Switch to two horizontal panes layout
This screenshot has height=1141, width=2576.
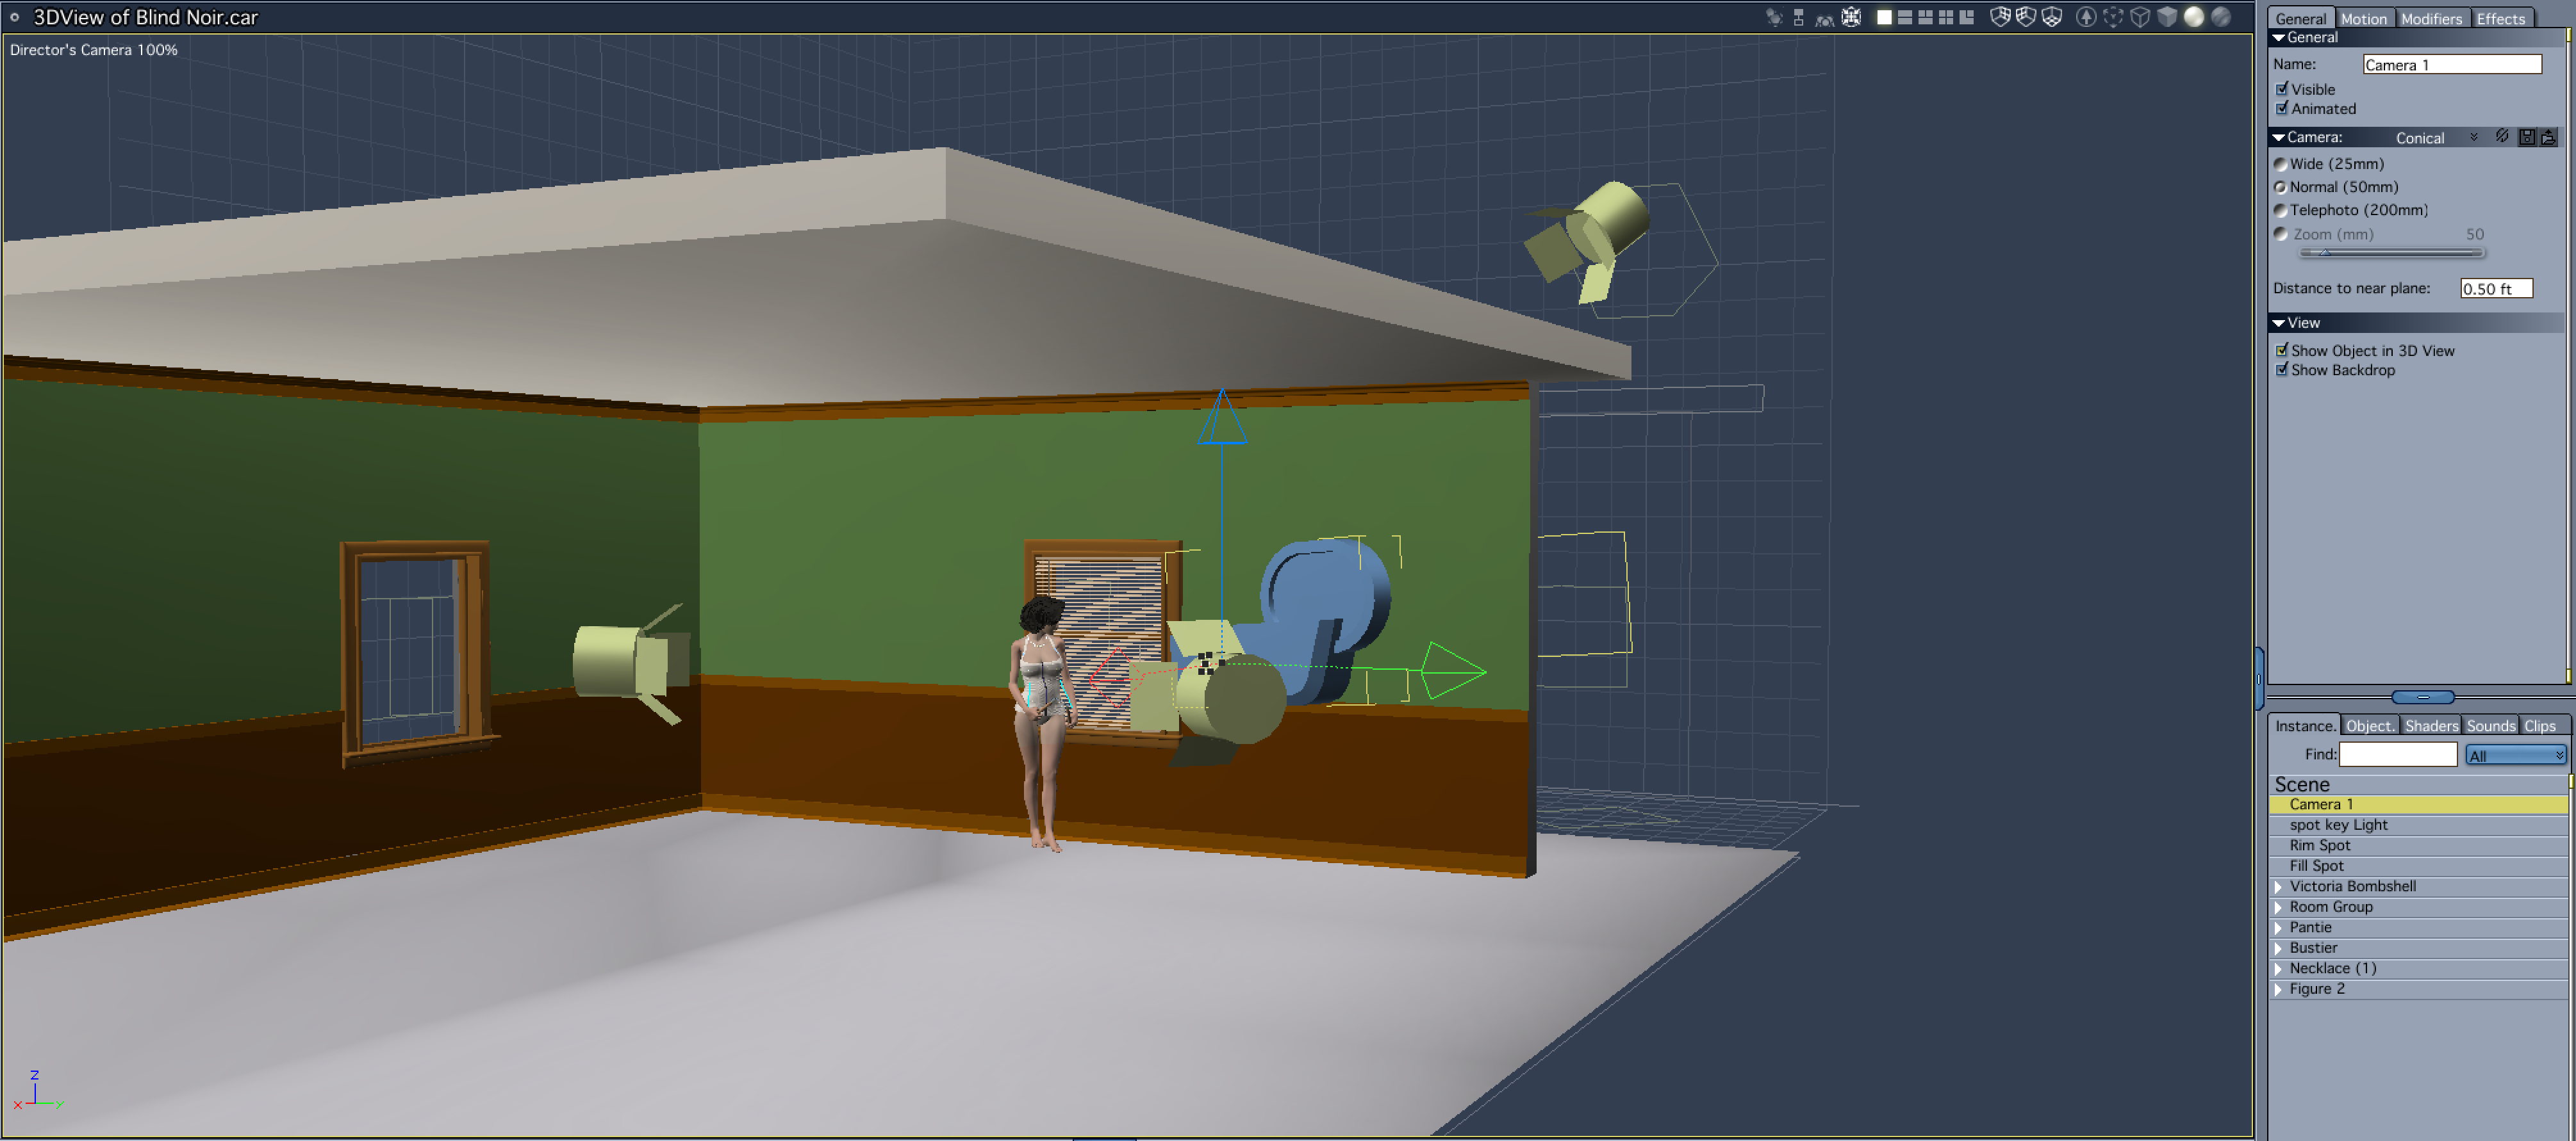point(1905,17)
